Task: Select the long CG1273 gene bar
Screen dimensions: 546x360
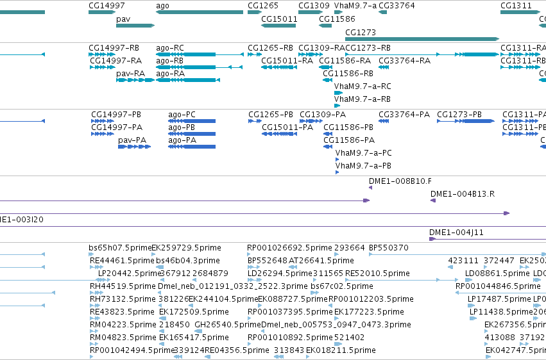Action: click(422, 39)
